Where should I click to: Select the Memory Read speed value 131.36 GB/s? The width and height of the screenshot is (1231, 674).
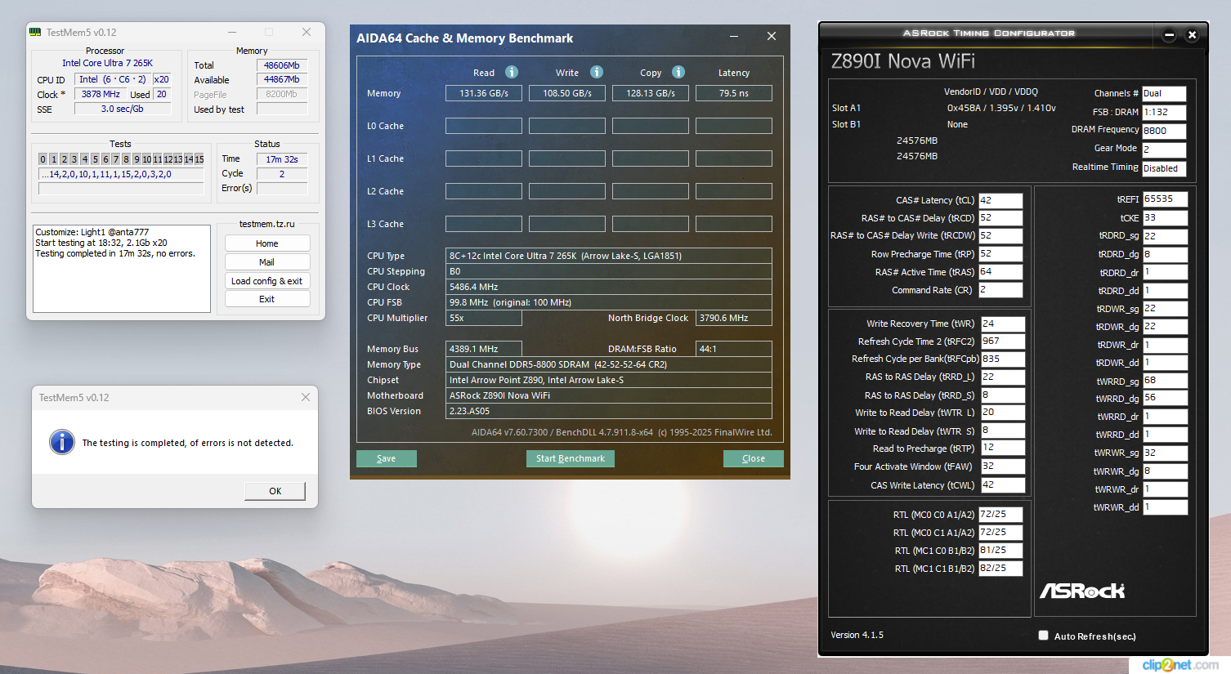484,93
